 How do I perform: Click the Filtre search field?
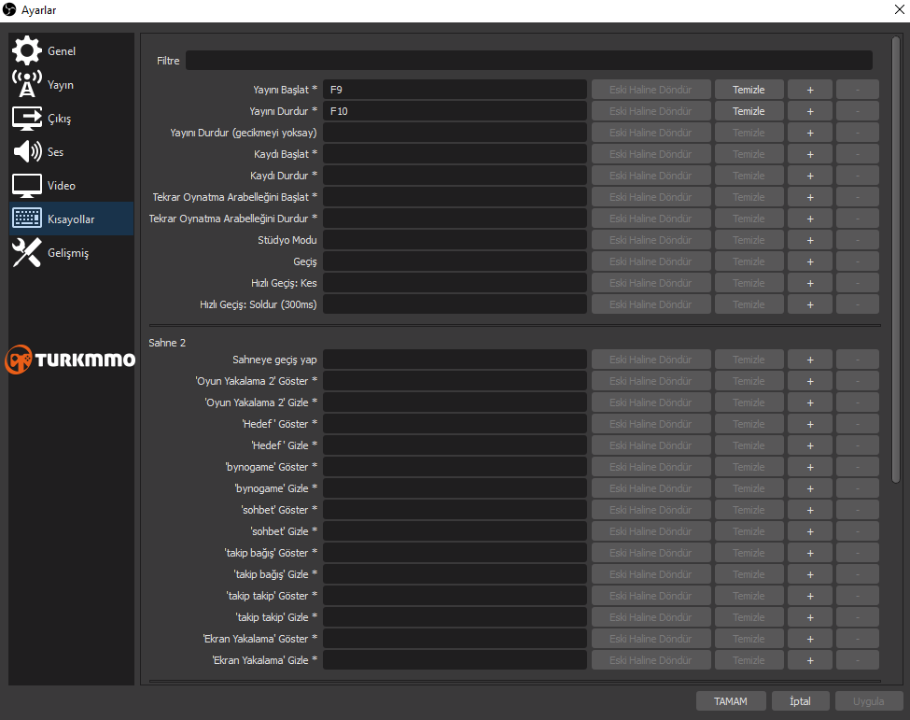(528, 61)
